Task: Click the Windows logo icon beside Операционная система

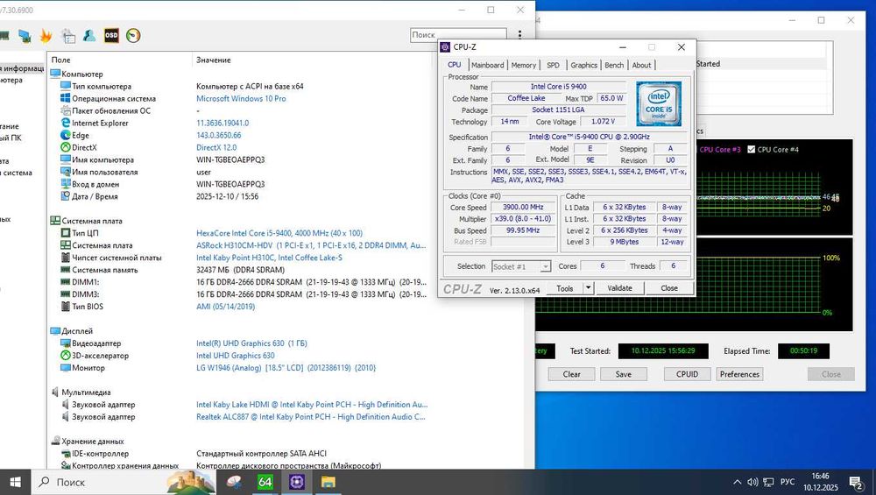Action: tap(66, 98)
